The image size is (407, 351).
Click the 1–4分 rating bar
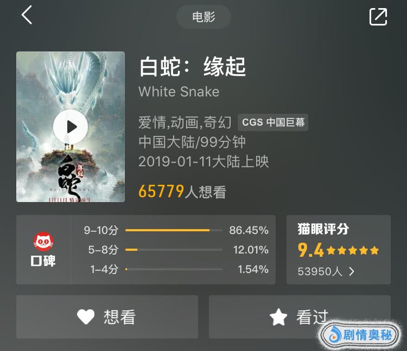coord(174,269)
